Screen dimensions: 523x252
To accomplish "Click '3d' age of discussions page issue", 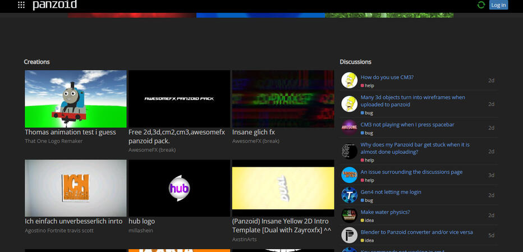I will coord(492,175).
